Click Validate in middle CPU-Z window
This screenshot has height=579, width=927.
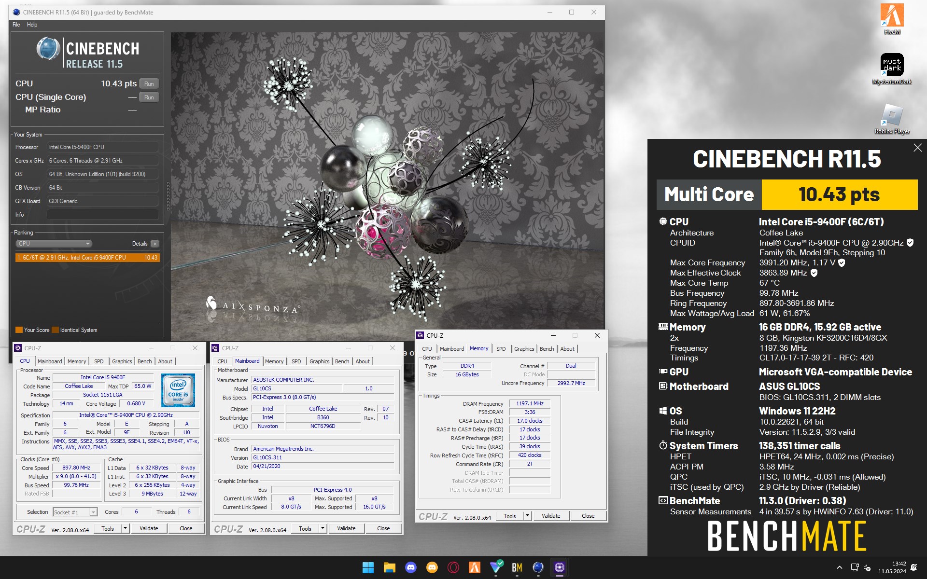tap(346, 528)
